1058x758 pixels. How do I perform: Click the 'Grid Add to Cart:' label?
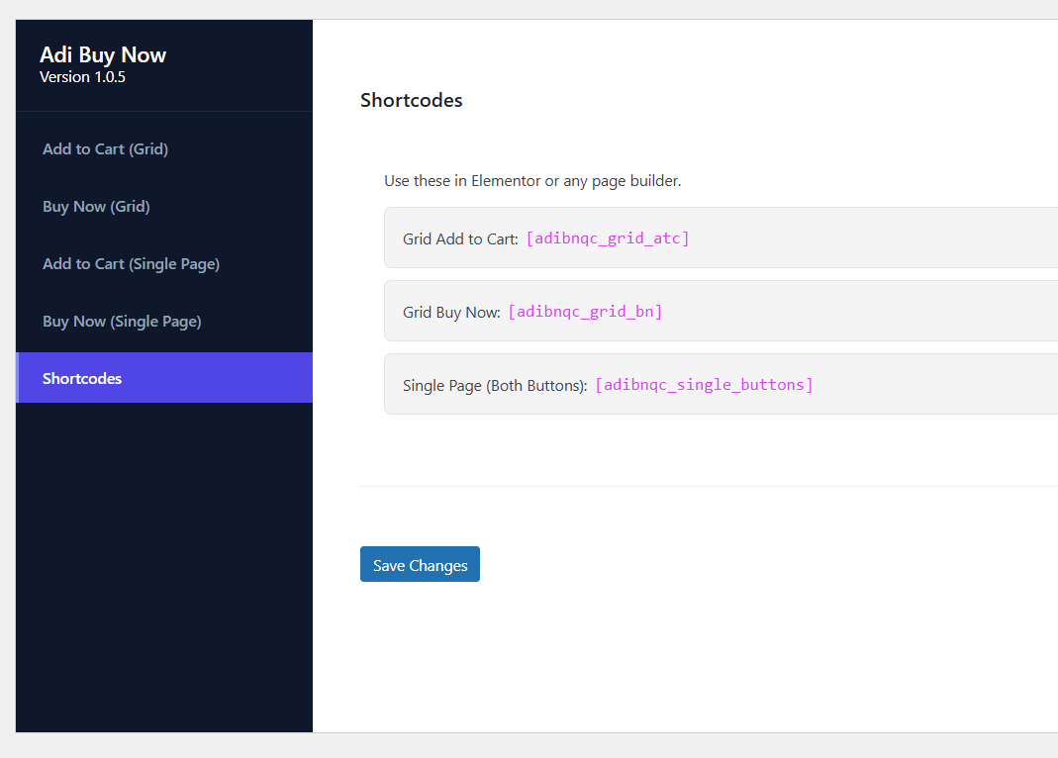[460, 239]
